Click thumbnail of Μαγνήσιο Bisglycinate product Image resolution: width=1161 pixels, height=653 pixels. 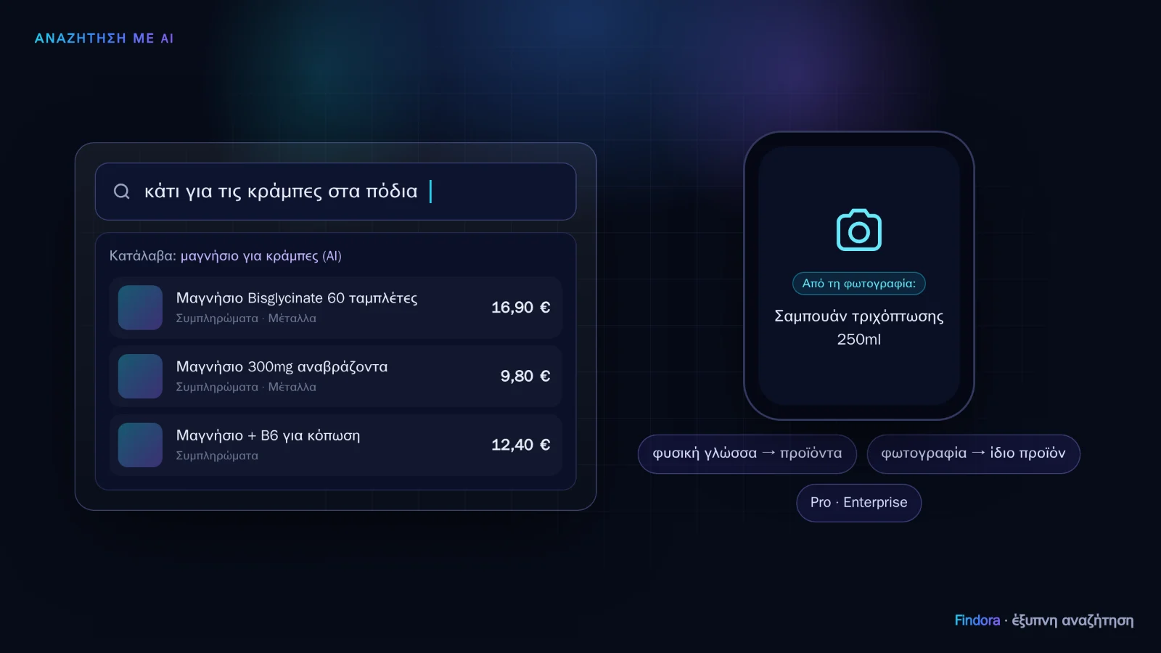click(x=140, y=308)
